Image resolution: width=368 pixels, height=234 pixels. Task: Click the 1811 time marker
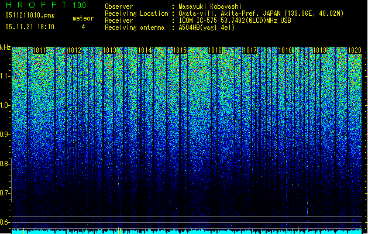point(39,50)
